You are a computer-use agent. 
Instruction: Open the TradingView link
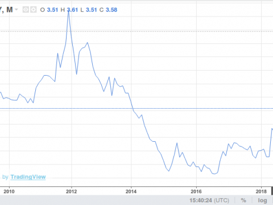tap(28, 177)
